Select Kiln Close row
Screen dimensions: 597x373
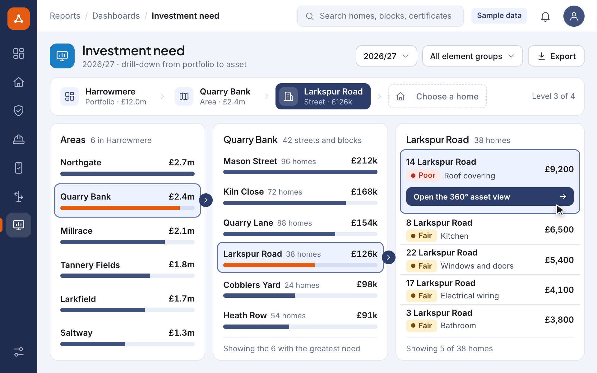tap(300, 196)
